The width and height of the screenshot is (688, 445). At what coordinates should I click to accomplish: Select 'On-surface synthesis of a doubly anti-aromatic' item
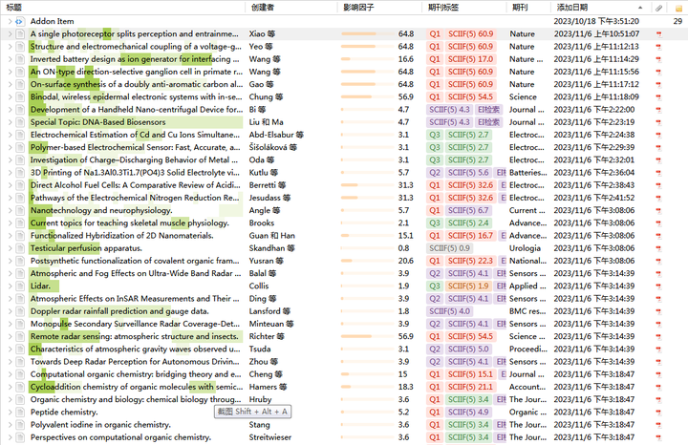click(x=137, y=85)
